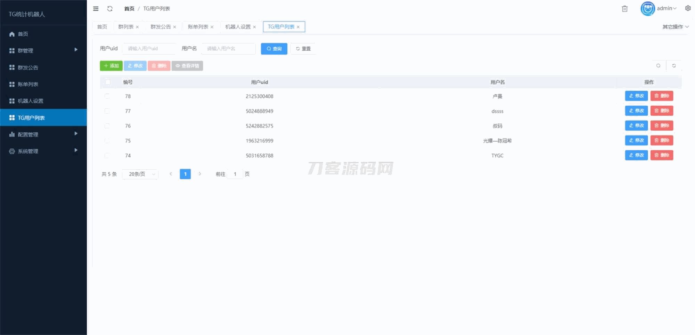Image resolution: width=695 pixels, height=335 pixels.
Task: Expand the 群管理 sidebar menu
Action: pyautogui.click(x=43, y=50)
